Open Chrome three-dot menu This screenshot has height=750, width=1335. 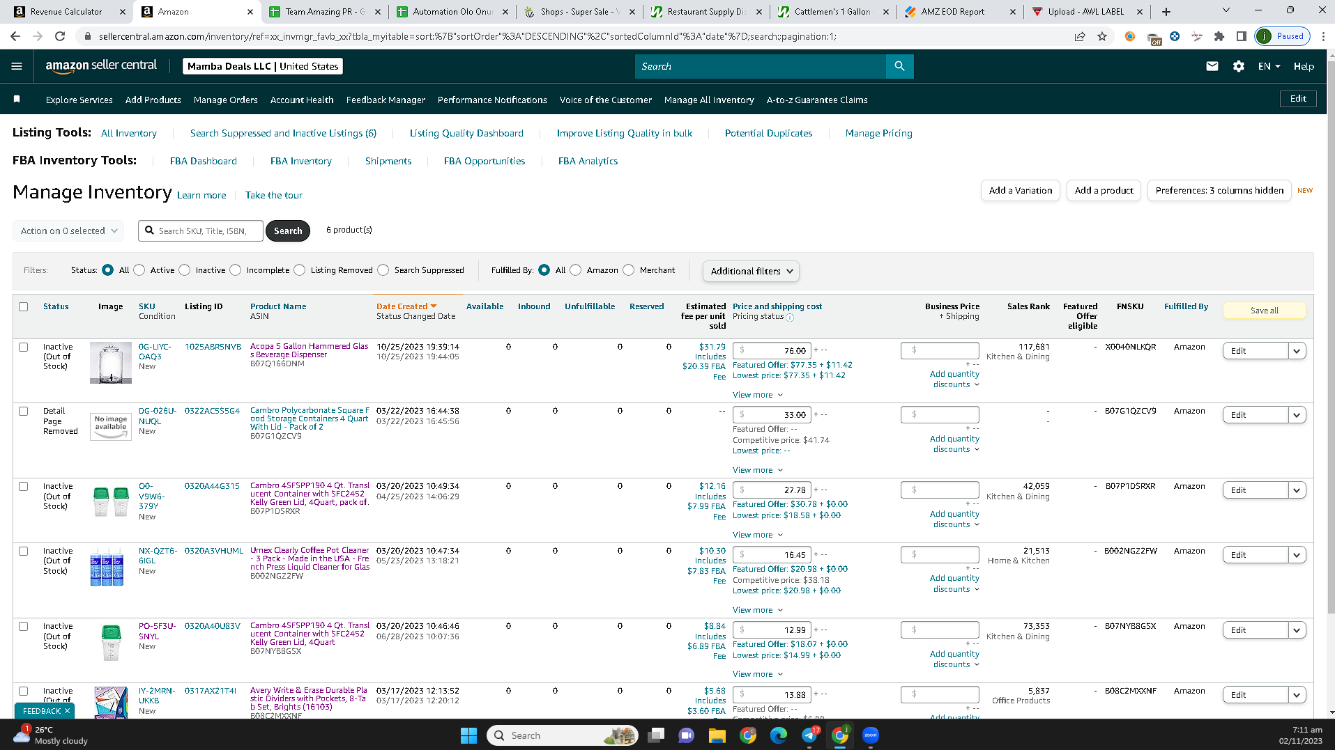[1323, 36]
